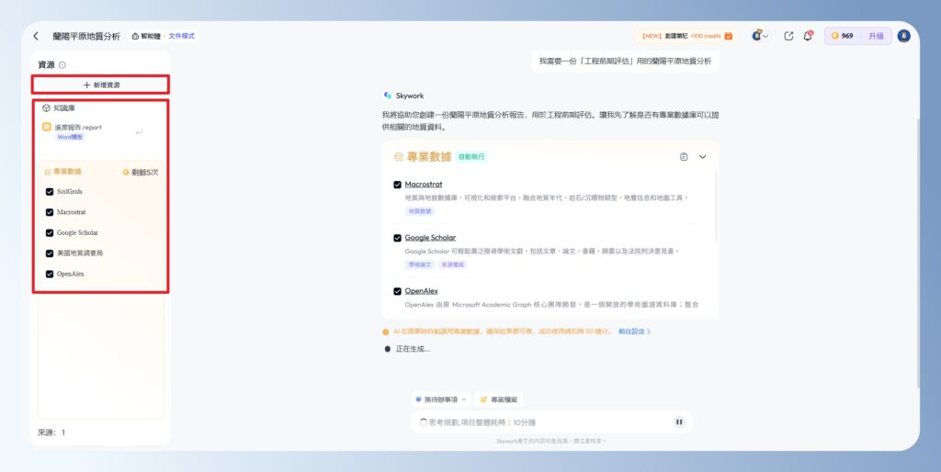Click the Skywork logo icon in chat
941x472 pixels.
pos(387,96)
